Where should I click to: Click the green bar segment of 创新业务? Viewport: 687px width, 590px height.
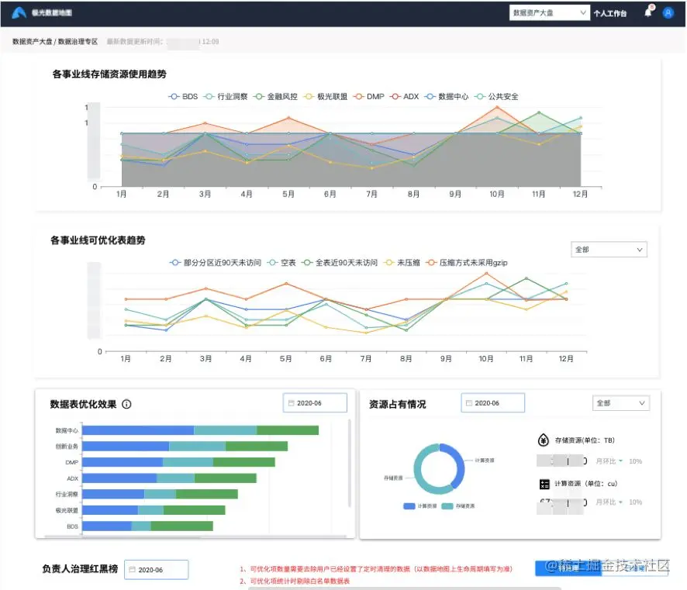point(257,446)
